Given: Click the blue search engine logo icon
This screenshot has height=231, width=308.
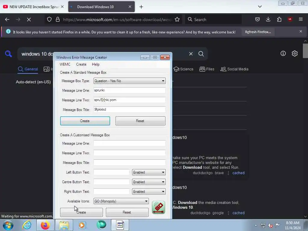Looking at the screenshot, I should [x=8, y=54].
